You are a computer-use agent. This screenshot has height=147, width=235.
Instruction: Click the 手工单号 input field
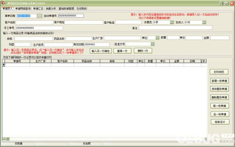39,28
